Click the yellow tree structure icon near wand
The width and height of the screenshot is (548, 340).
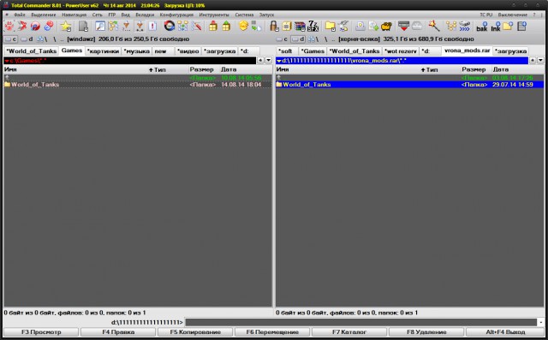point(451,27)
